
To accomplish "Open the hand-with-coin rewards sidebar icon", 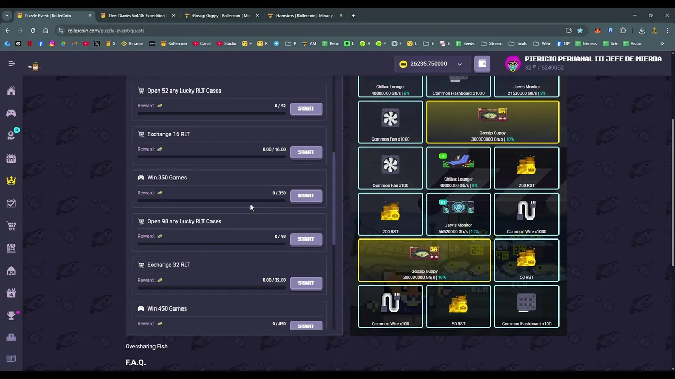I will point(11,135).
